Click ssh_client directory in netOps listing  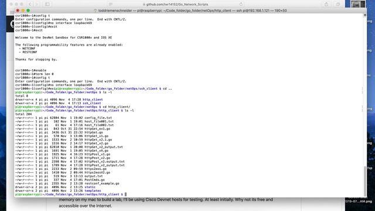pos(91,103)
